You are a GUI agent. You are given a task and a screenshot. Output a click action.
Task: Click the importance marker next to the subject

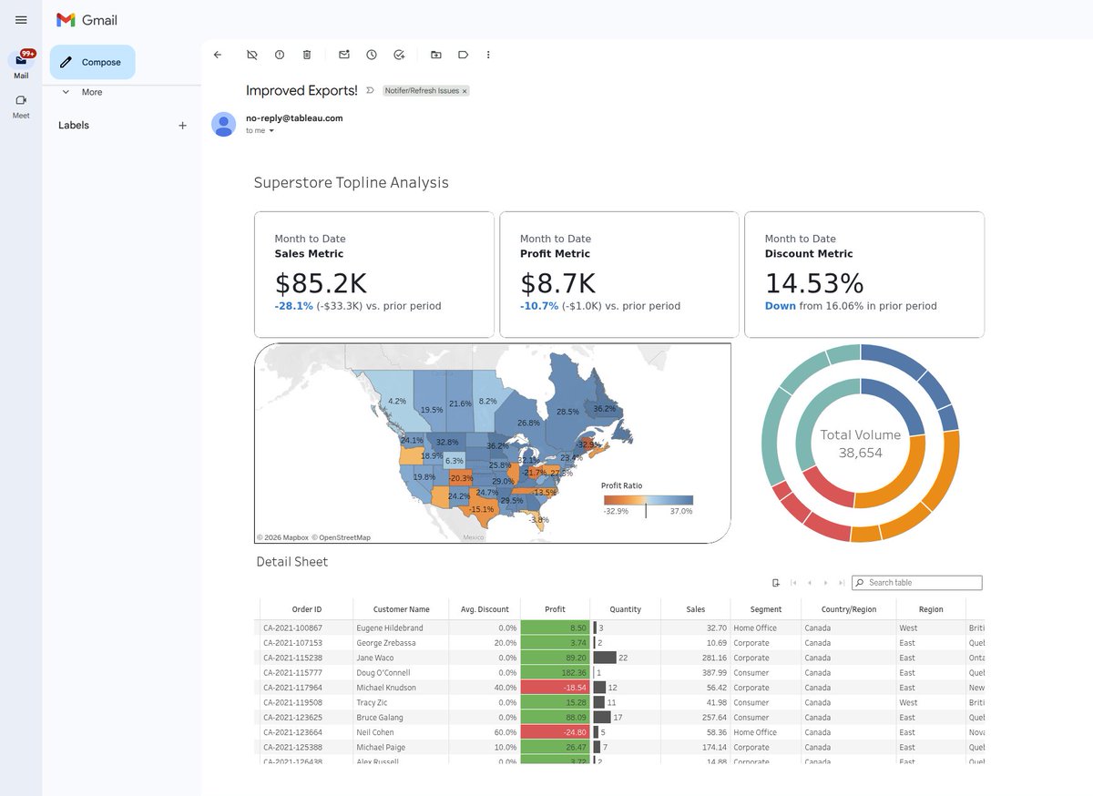tap(370, 90)
